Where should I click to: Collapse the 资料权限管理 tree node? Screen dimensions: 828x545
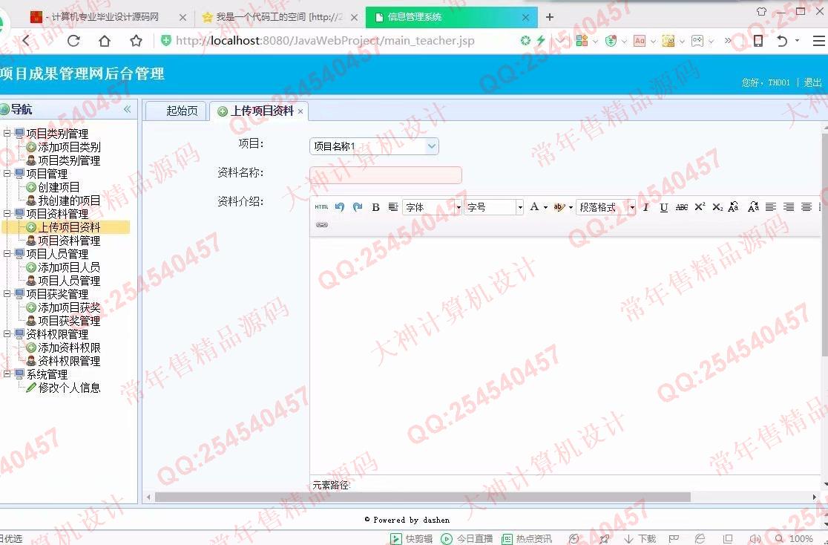coord(7,334)
